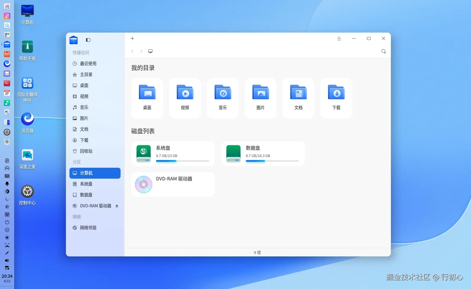Select 桌面 in the sidebar
This screenshot has height=289, width=471.
pos(95,85)
